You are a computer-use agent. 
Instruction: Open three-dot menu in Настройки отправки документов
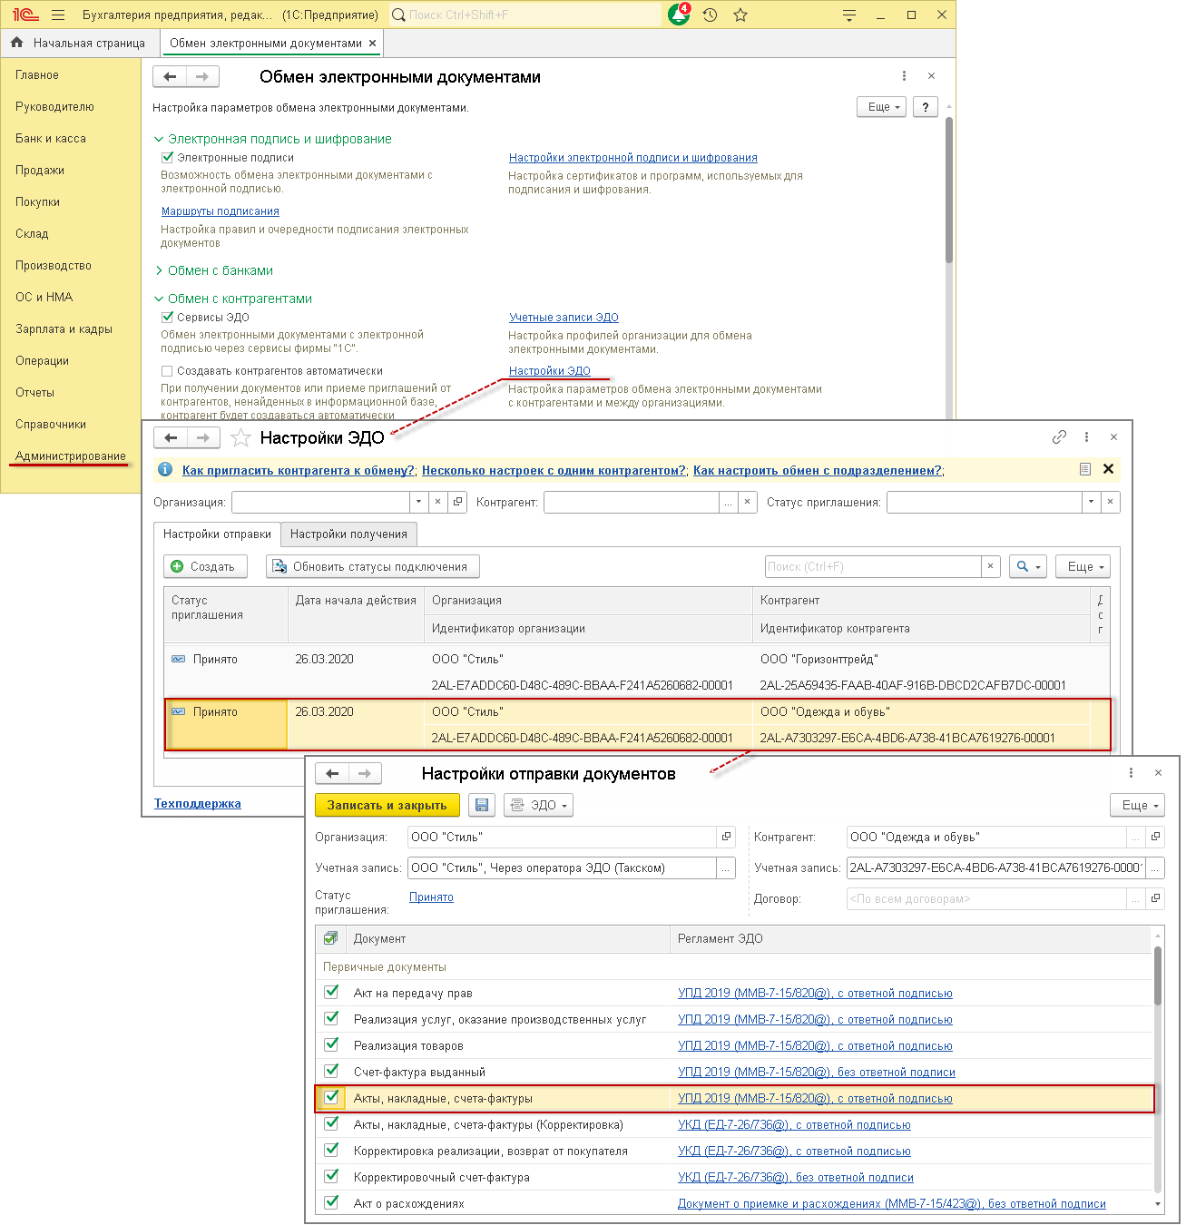pyautogui.click(x=1131, y=773)
